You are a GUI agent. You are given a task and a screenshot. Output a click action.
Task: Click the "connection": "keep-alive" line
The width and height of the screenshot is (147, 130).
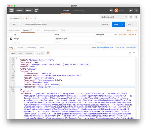38,87
